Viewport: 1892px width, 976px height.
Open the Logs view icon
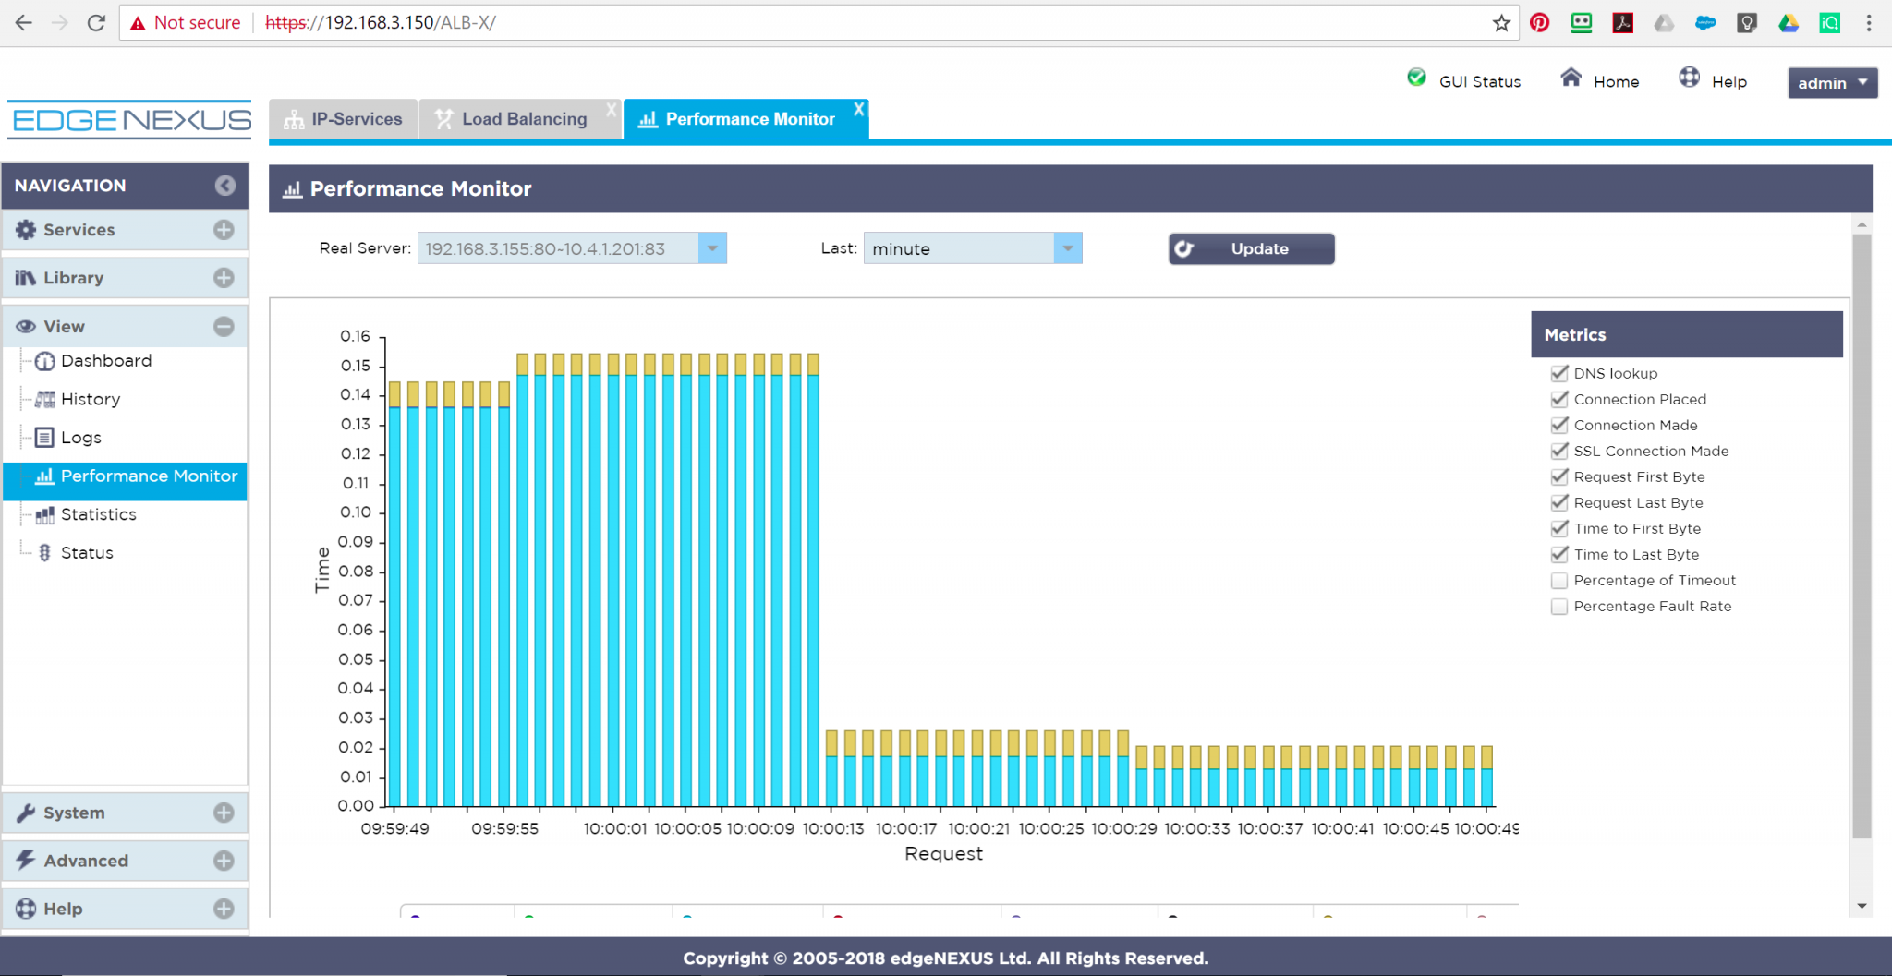pyautogui.click(x=43, y=437)
